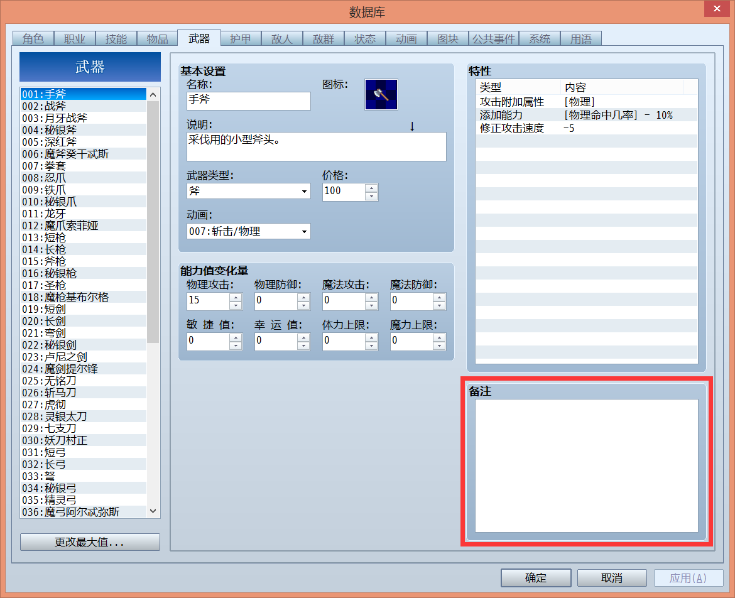This screenshot has width=735, height=598.
Task: Increase the 价格 value with up arrow
Action: [x=371, y=188]
